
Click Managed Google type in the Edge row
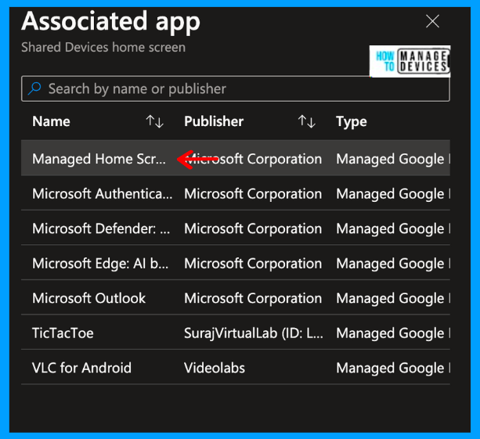[x=393, y=264]
